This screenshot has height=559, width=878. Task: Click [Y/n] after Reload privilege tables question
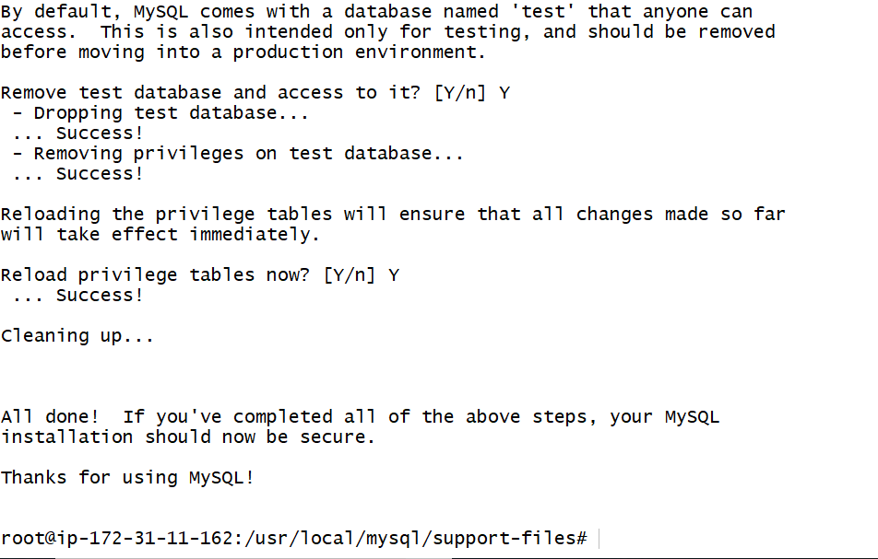pos(349,275)
